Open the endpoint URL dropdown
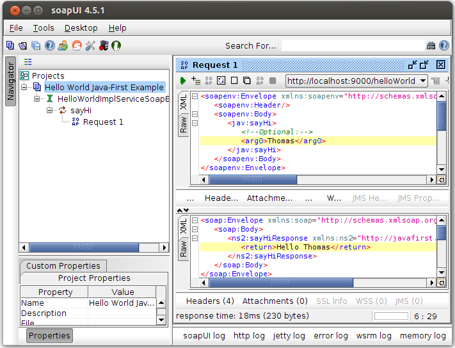The image size is (455, 348). click(x=423, y=81)
